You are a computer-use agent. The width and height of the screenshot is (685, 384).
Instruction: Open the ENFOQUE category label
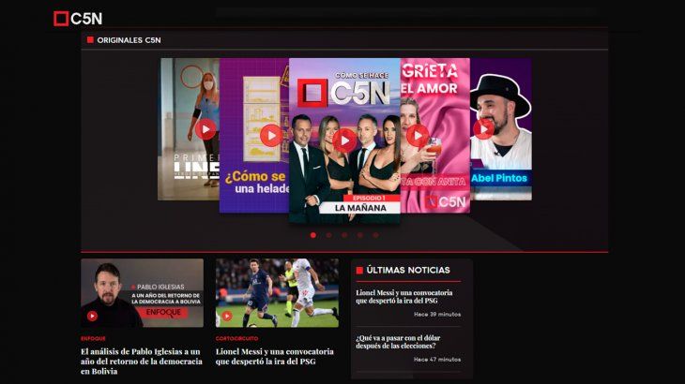click(x=93, y=339)
